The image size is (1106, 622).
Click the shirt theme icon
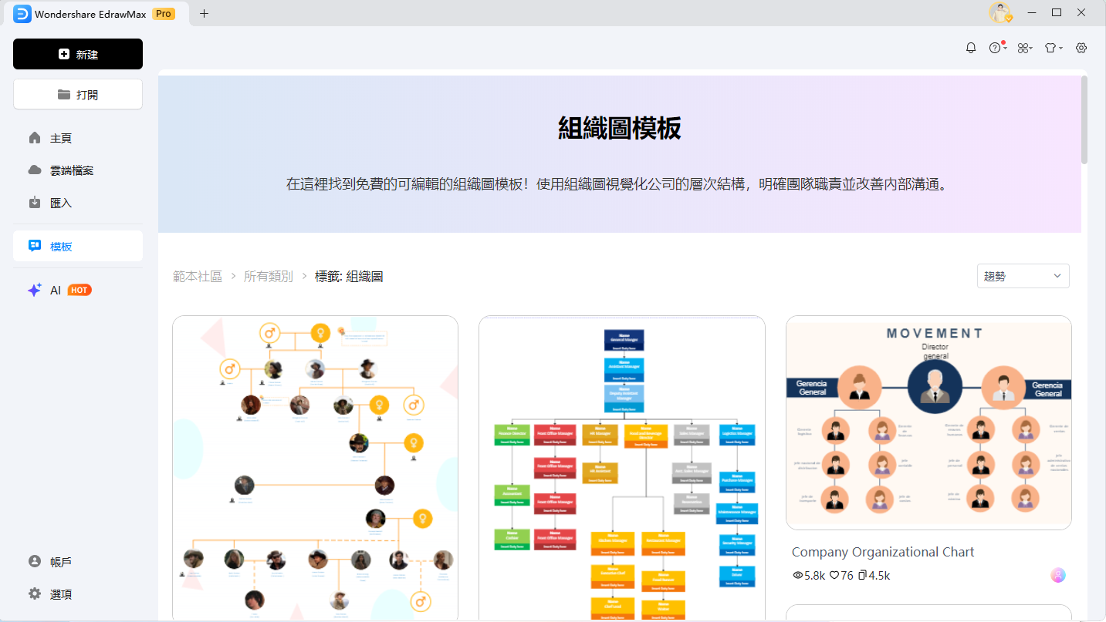(x=1051, y=48)
